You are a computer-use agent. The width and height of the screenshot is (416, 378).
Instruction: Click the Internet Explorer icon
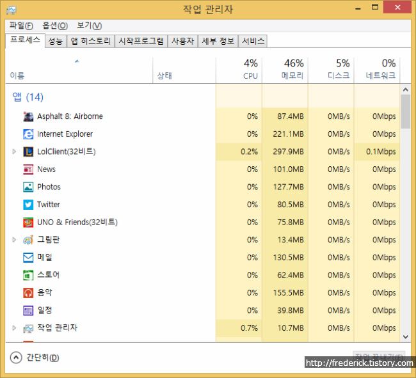click(28, 134)
